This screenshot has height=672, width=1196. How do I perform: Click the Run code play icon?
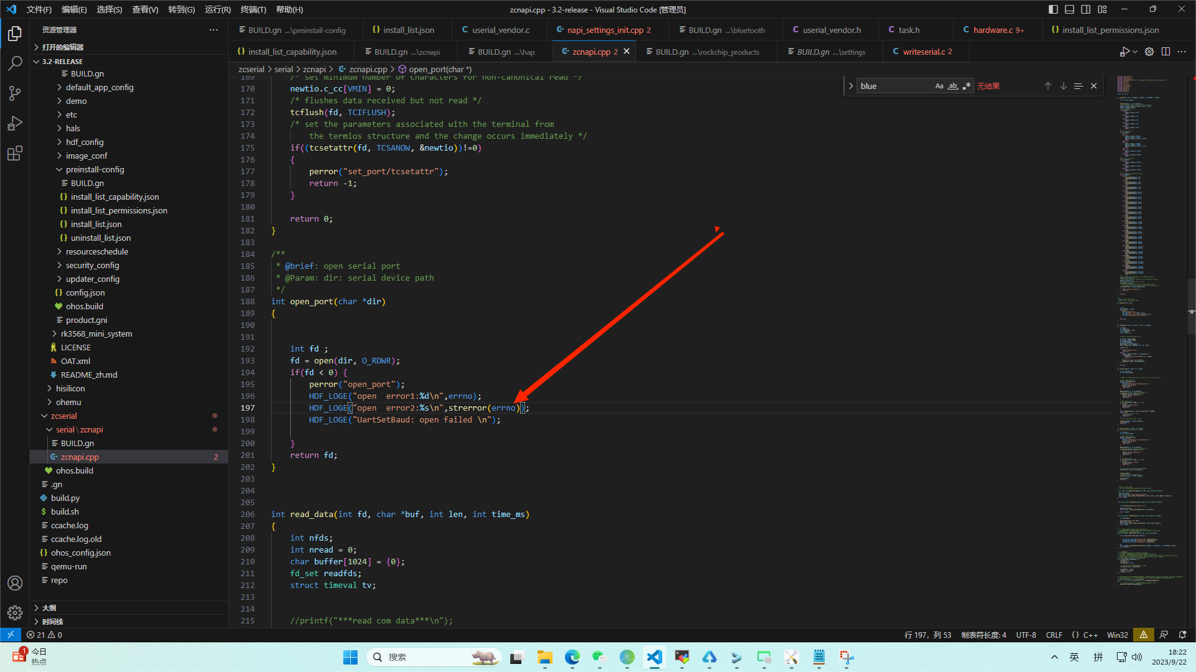[x=1124, y=52]
